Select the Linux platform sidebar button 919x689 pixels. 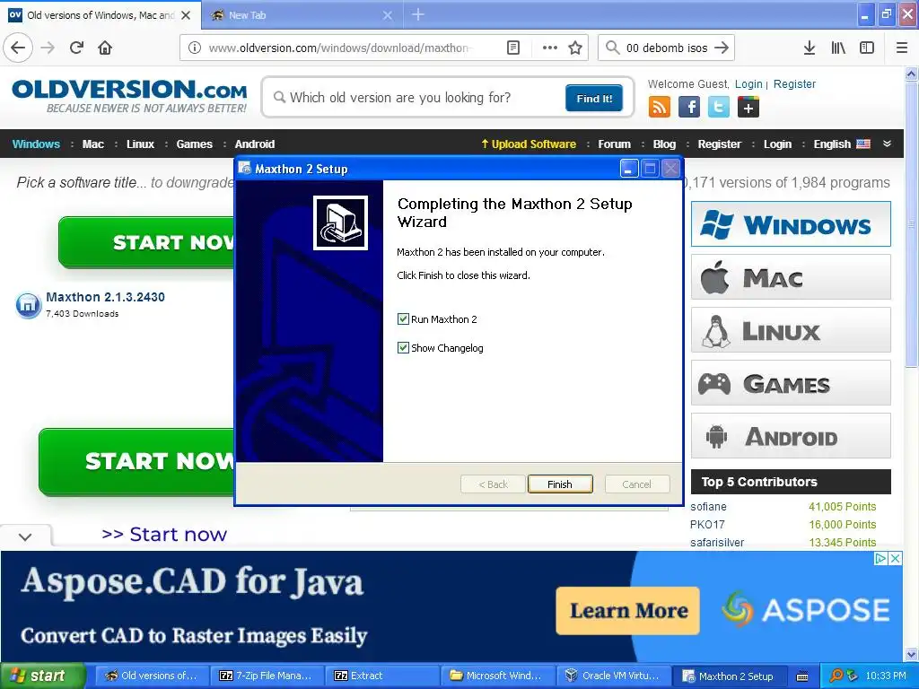tap(791, 330)
